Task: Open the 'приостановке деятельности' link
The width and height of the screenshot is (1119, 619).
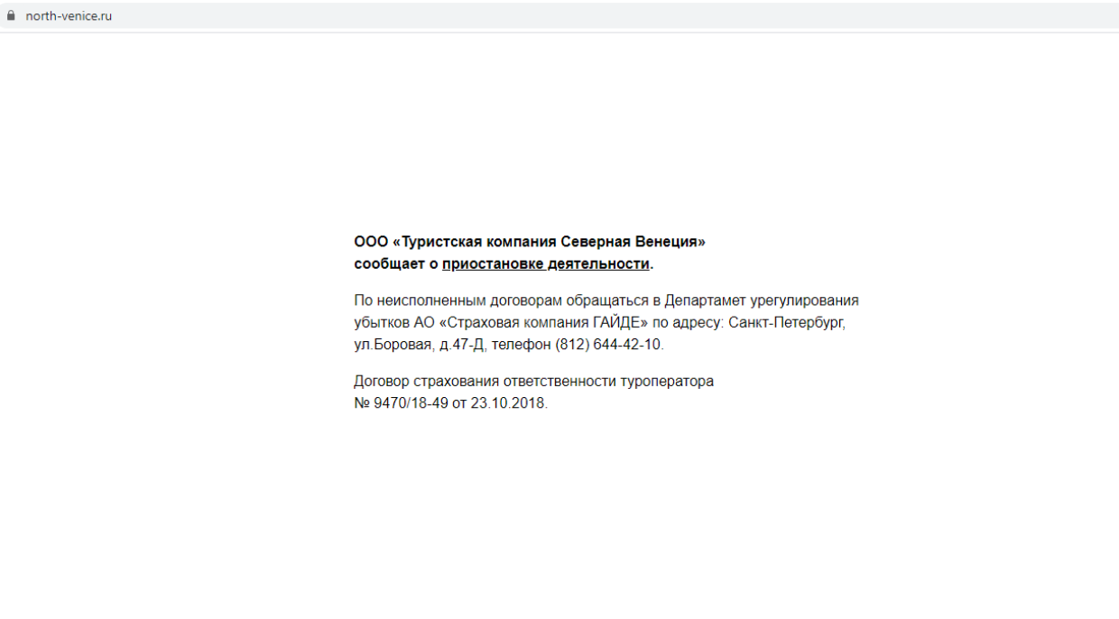Action: click(545, 263)
